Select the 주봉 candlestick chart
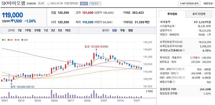 122,30
